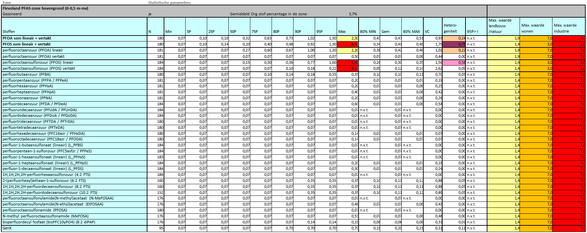Select the Hetero-geniteit column header
587x233 pixels.
[x=450, y=28]
